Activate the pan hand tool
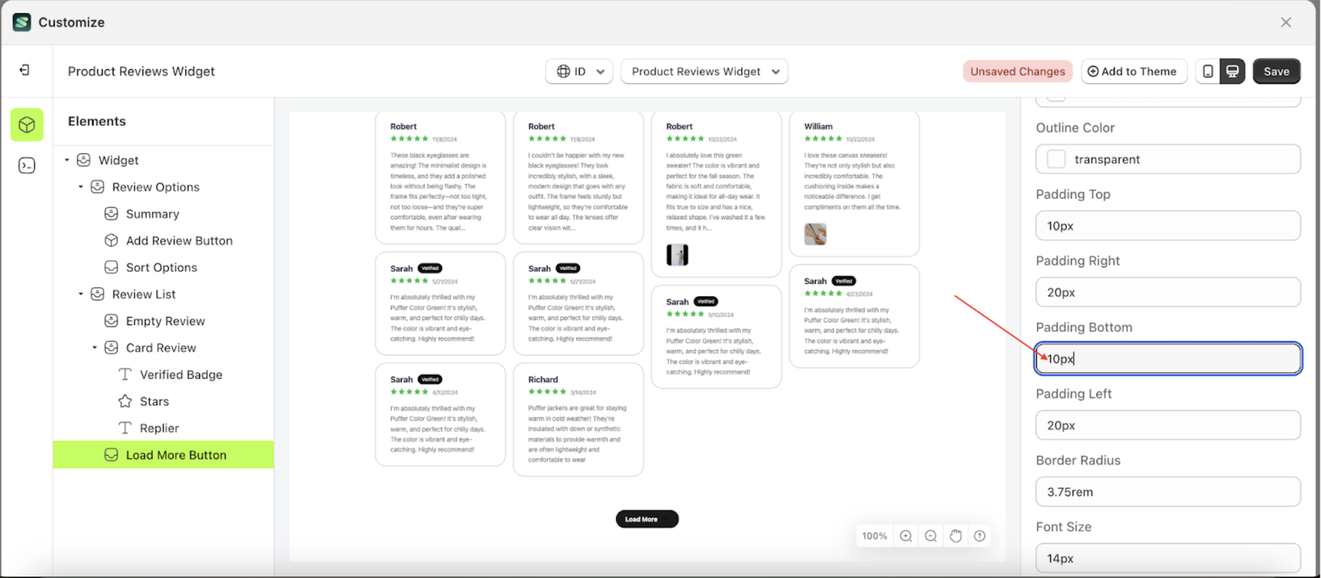Image resolution: width=1321 pixels, height=578 pixels. coord(955,536)
